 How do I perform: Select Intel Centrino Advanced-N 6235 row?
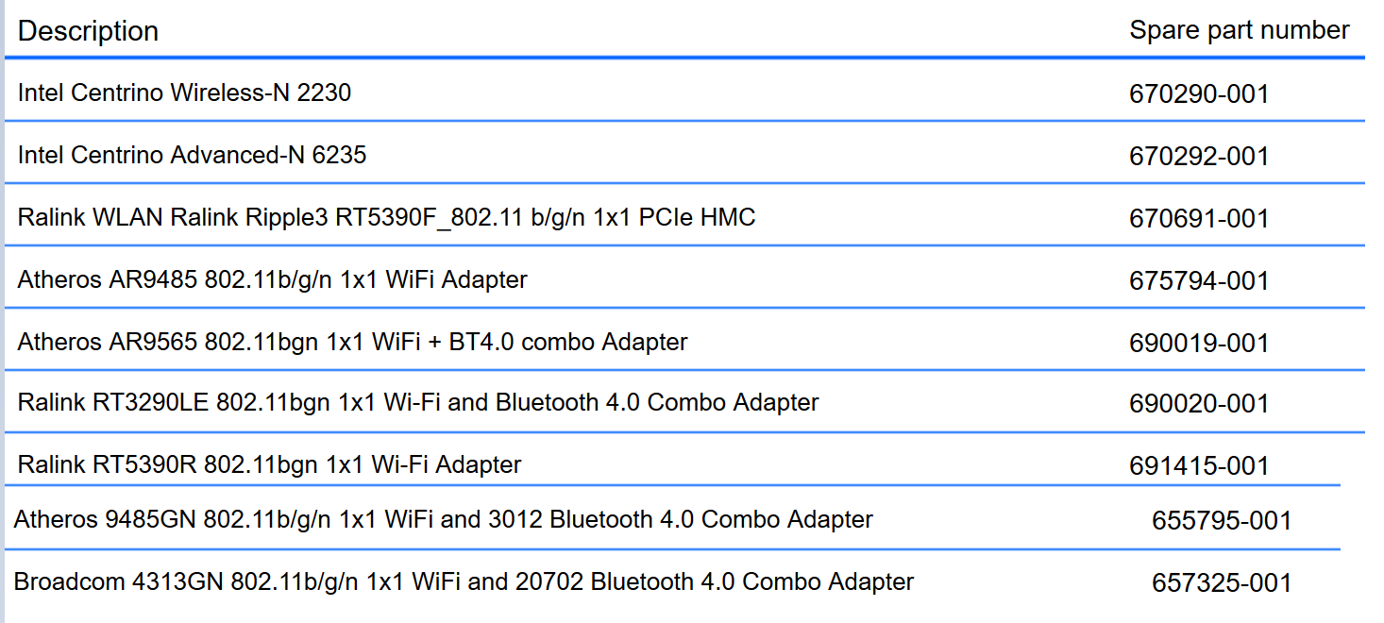(x=684, y=153)
